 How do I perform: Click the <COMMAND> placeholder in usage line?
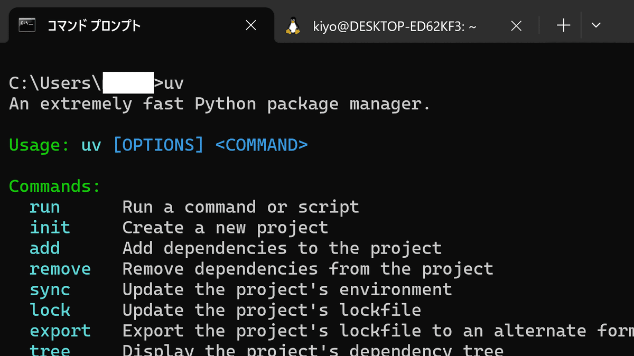pos(262,145)
